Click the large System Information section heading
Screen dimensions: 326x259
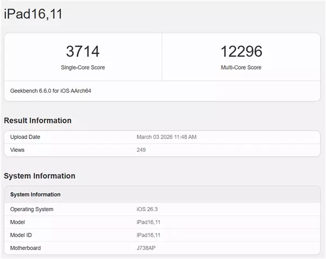pyautogui.click(x=40, y=176)
